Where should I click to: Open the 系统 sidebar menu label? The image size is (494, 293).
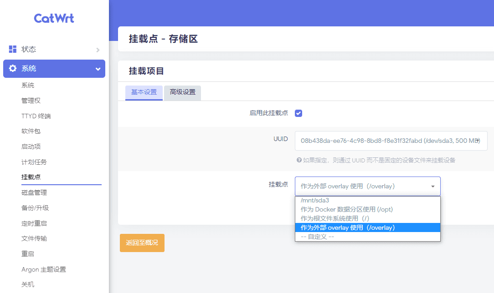tap(29, 68)
